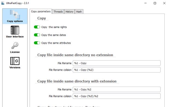Click the 'Copy file inside same directory with extension' heading

[77, 81]
